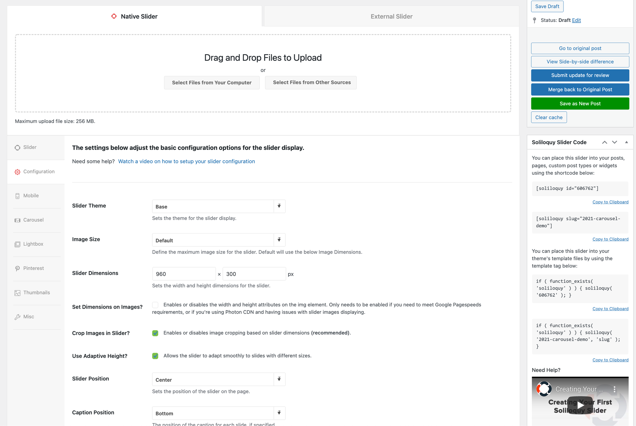Screen dimensions: 636x426
Task: Copy the id template tag to clipboard
Action: tap(610, 309)
